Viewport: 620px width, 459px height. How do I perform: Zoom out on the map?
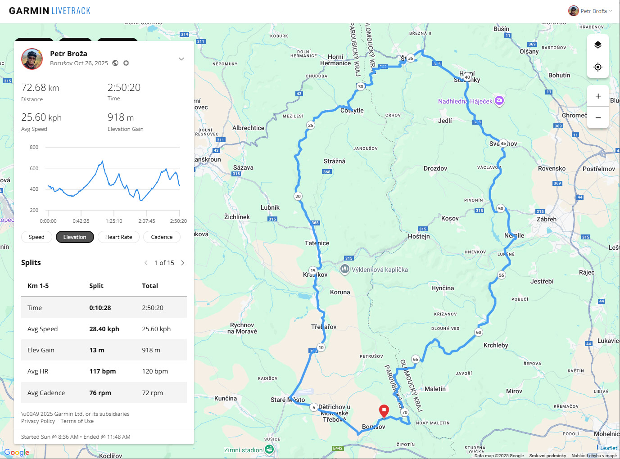pyautogui.click(x=598, y=117)
